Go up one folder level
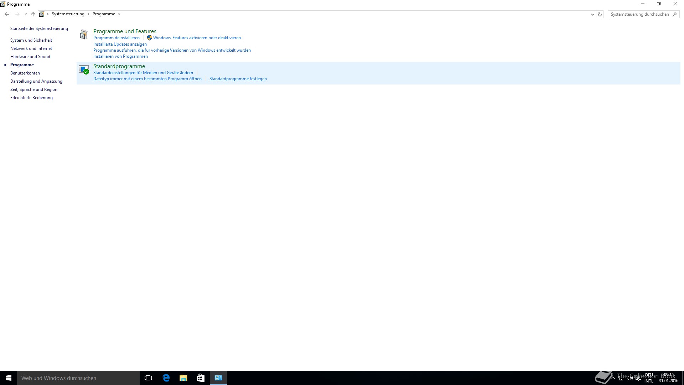 (33, 14)
